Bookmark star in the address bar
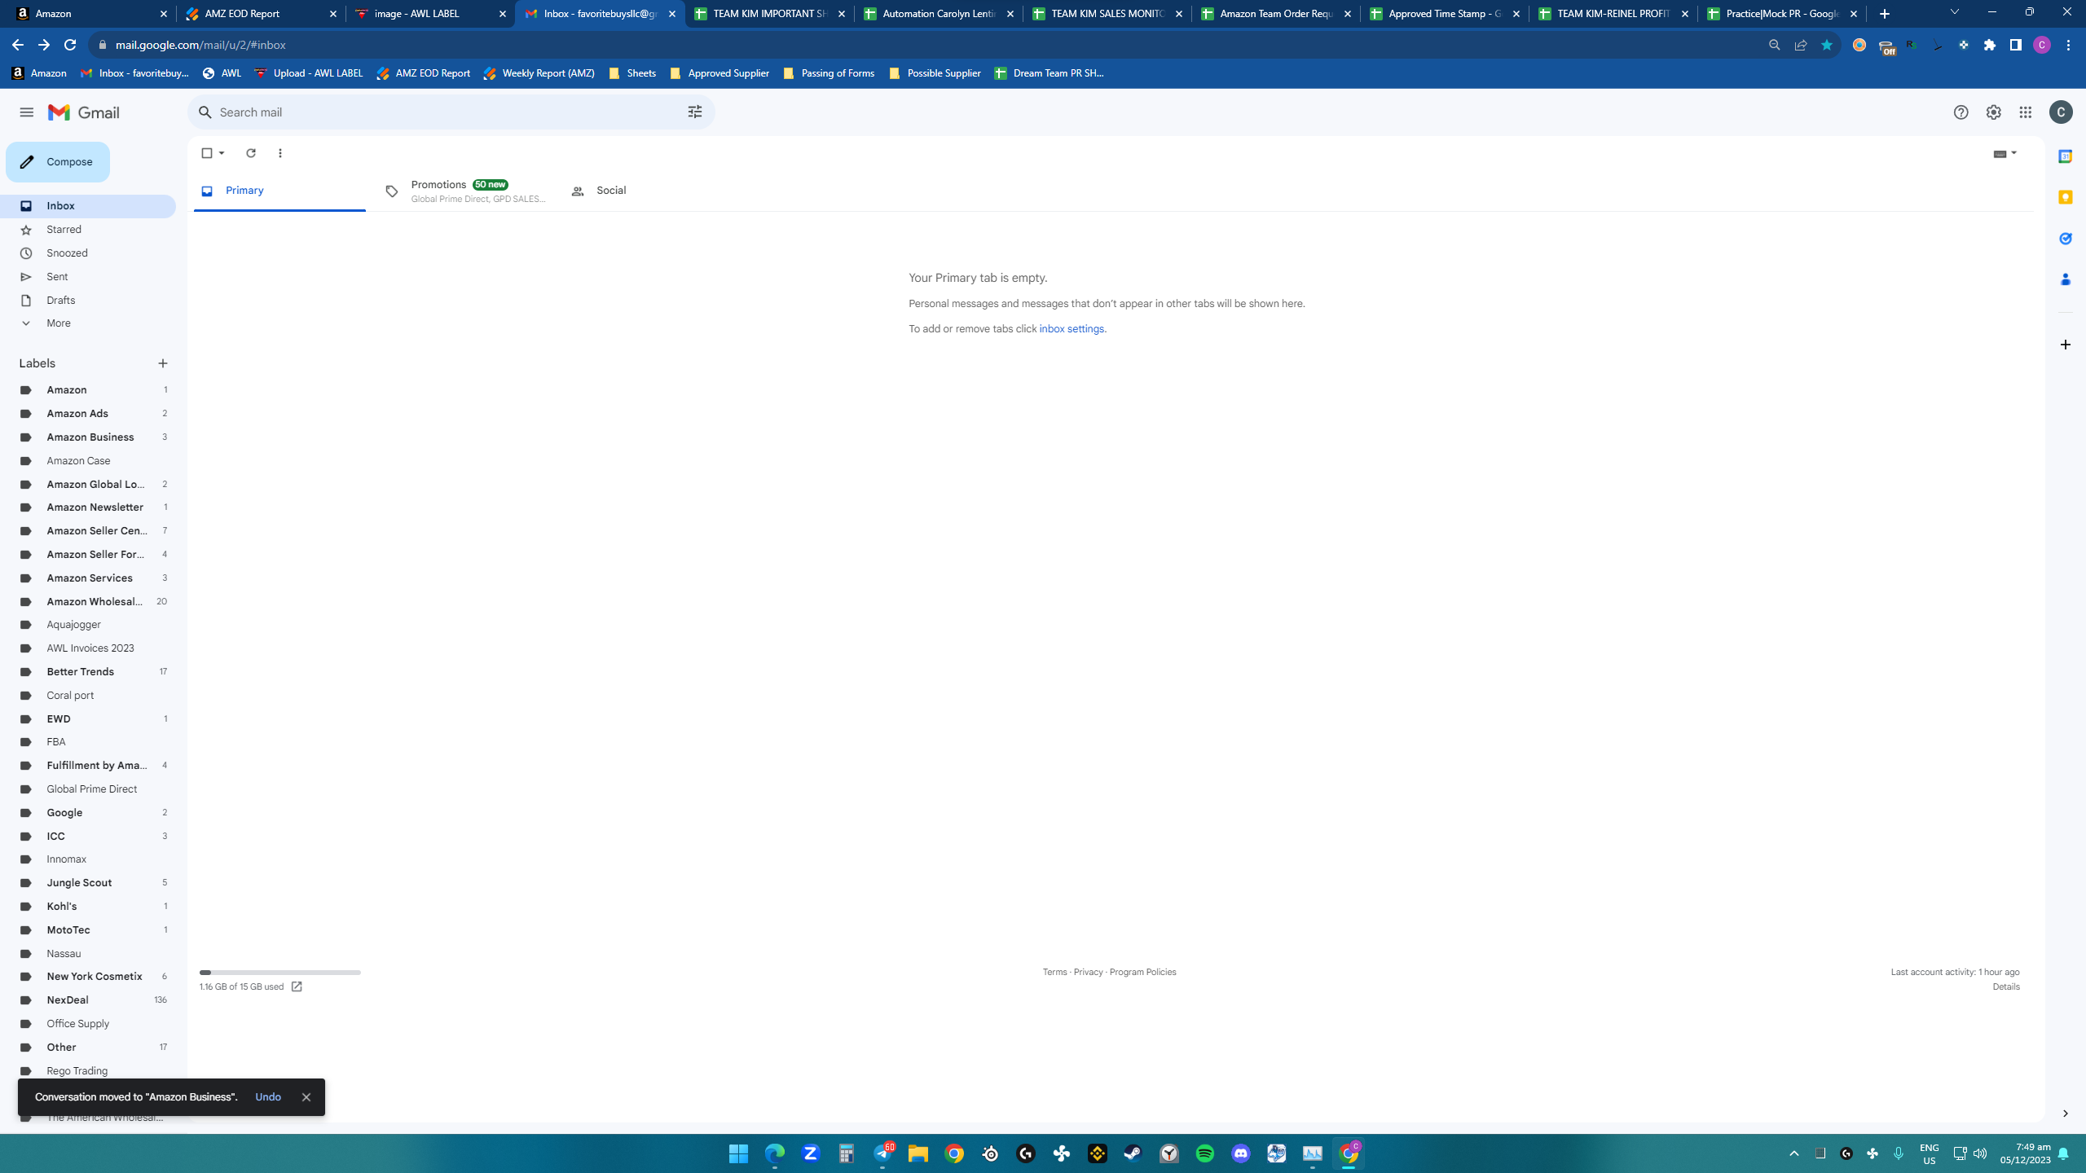The image size is (2086, 1173). pyautogui.click(x=1827, y=45)
